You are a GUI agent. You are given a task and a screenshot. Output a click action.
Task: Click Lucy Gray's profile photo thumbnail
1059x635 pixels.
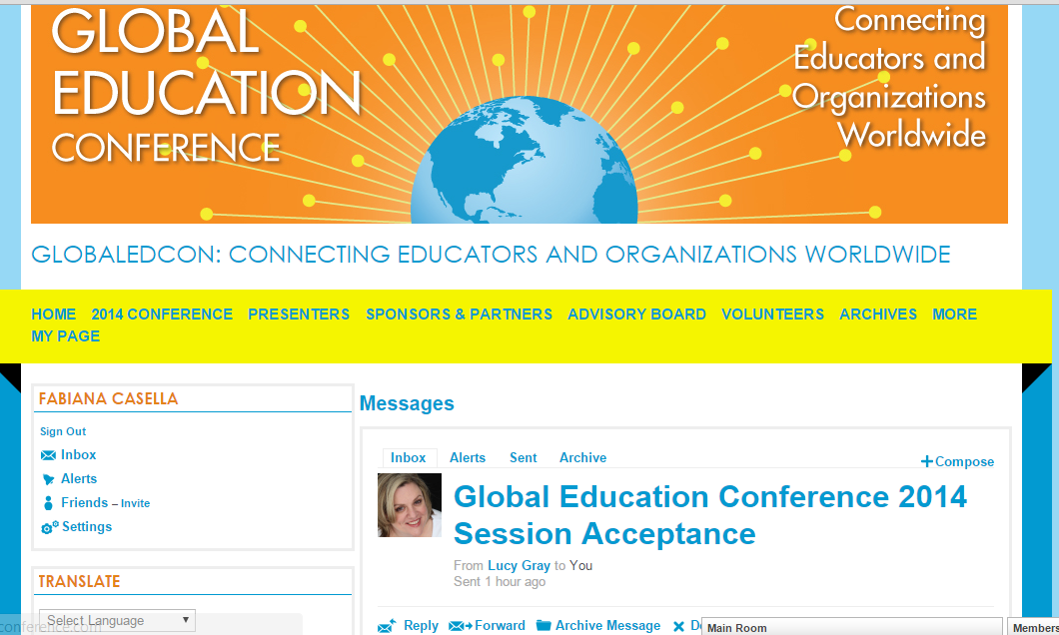410,505
